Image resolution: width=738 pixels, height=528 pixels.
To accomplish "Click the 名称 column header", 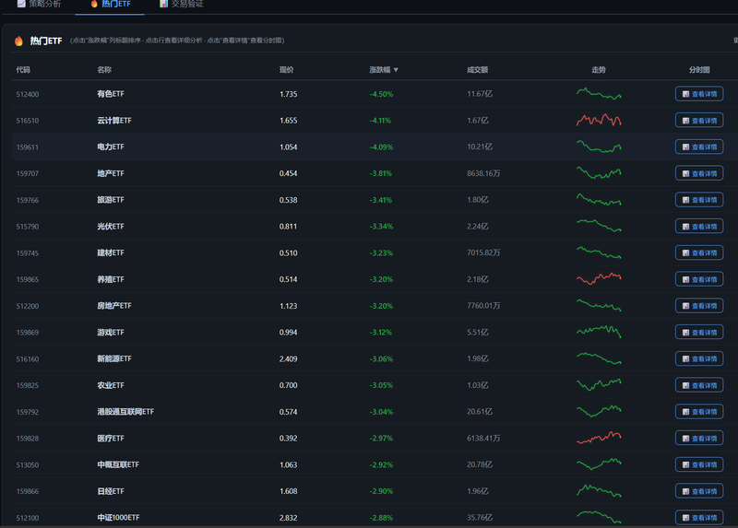I will 104,70.
